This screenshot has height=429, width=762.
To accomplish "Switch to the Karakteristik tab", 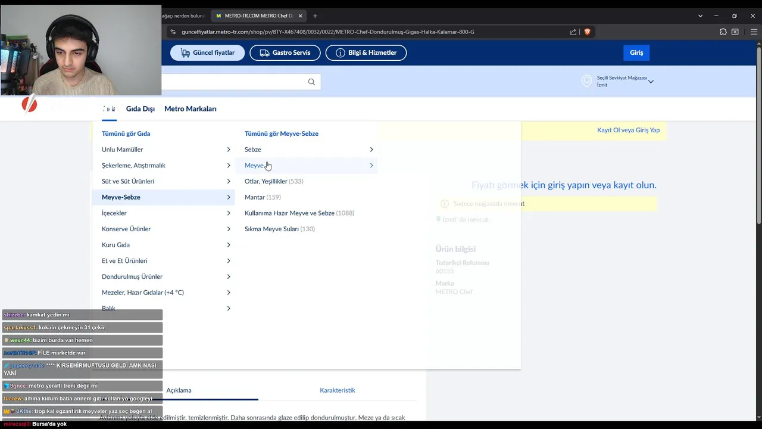I will (338, 390).
